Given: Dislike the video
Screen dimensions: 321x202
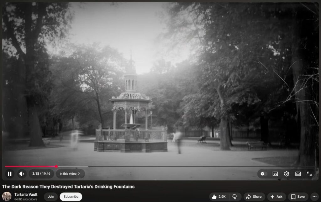Looking at the screenshot, I should pos(235,197).
